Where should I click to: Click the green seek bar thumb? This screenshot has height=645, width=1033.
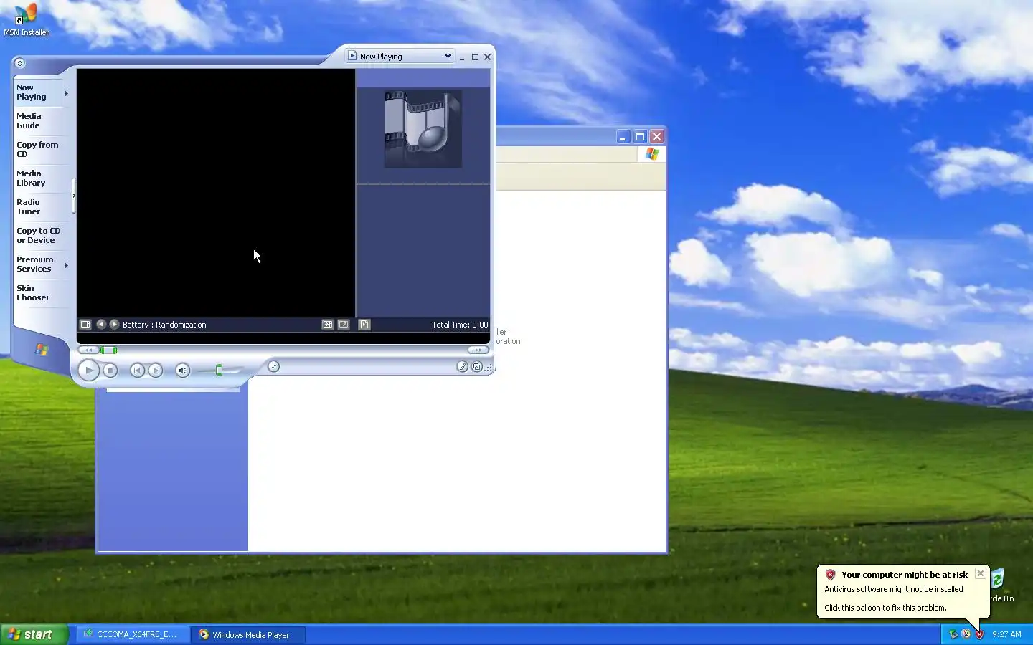[108, 350]
